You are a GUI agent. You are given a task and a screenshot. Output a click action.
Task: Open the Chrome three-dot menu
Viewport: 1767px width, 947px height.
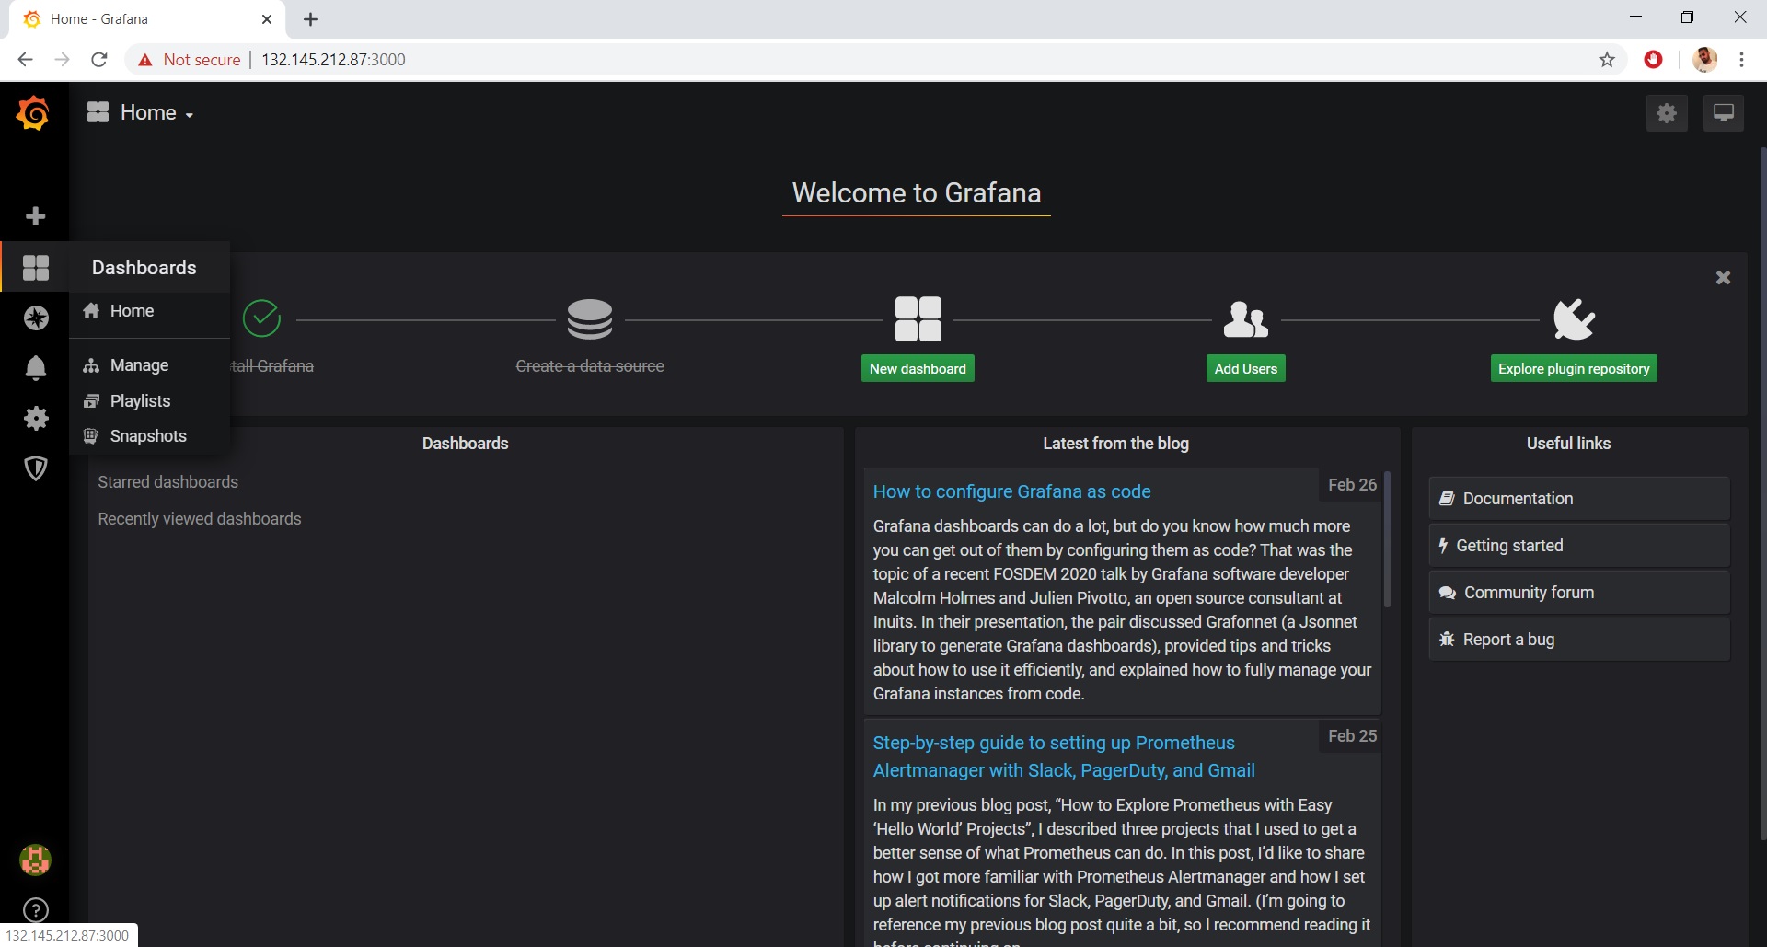pyautogui.click(x=1741, y=60)
